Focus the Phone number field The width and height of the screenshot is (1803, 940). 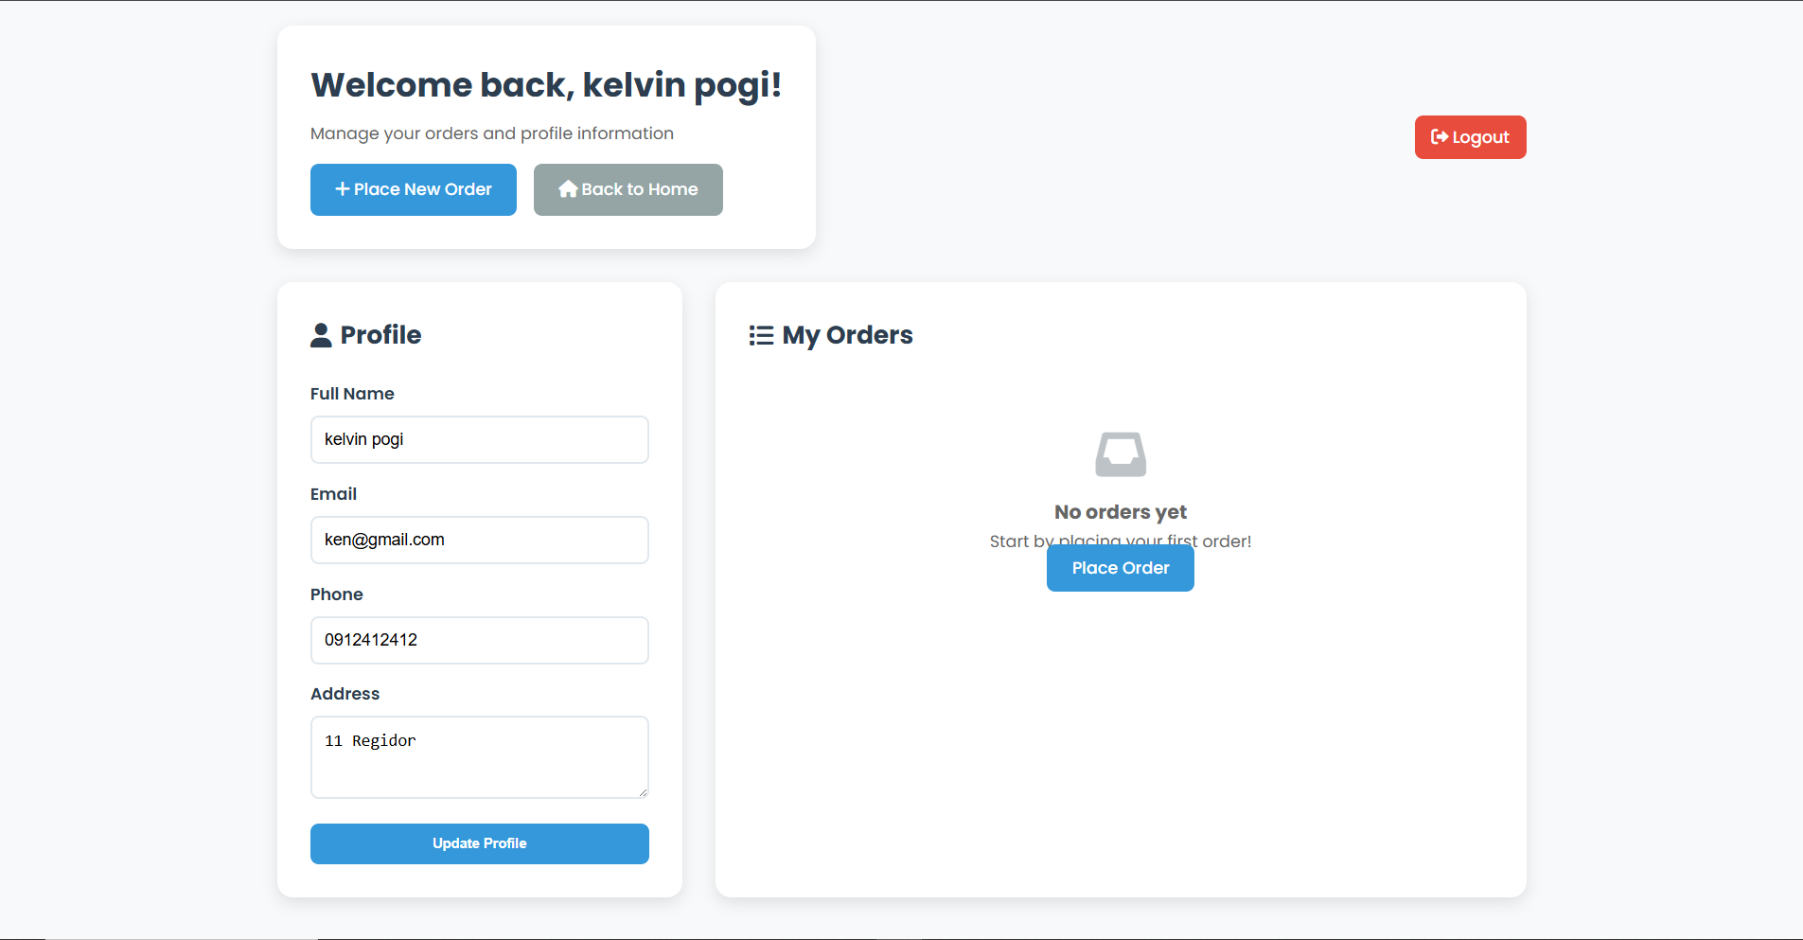[479, 640]
